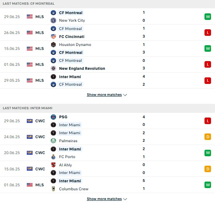Click the chevron beside the last Show more matches
This screenshot has height=204, width=215.
[x=125, y=199]
